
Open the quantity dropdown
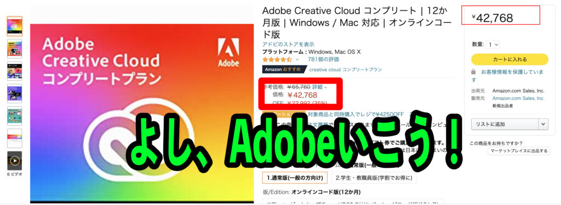(493, 45)
